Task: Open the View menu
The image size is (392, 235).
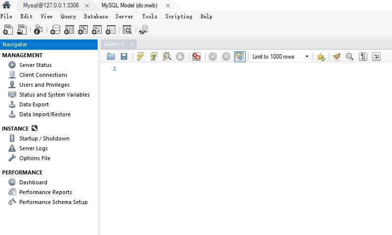Action: click(46, 16)
